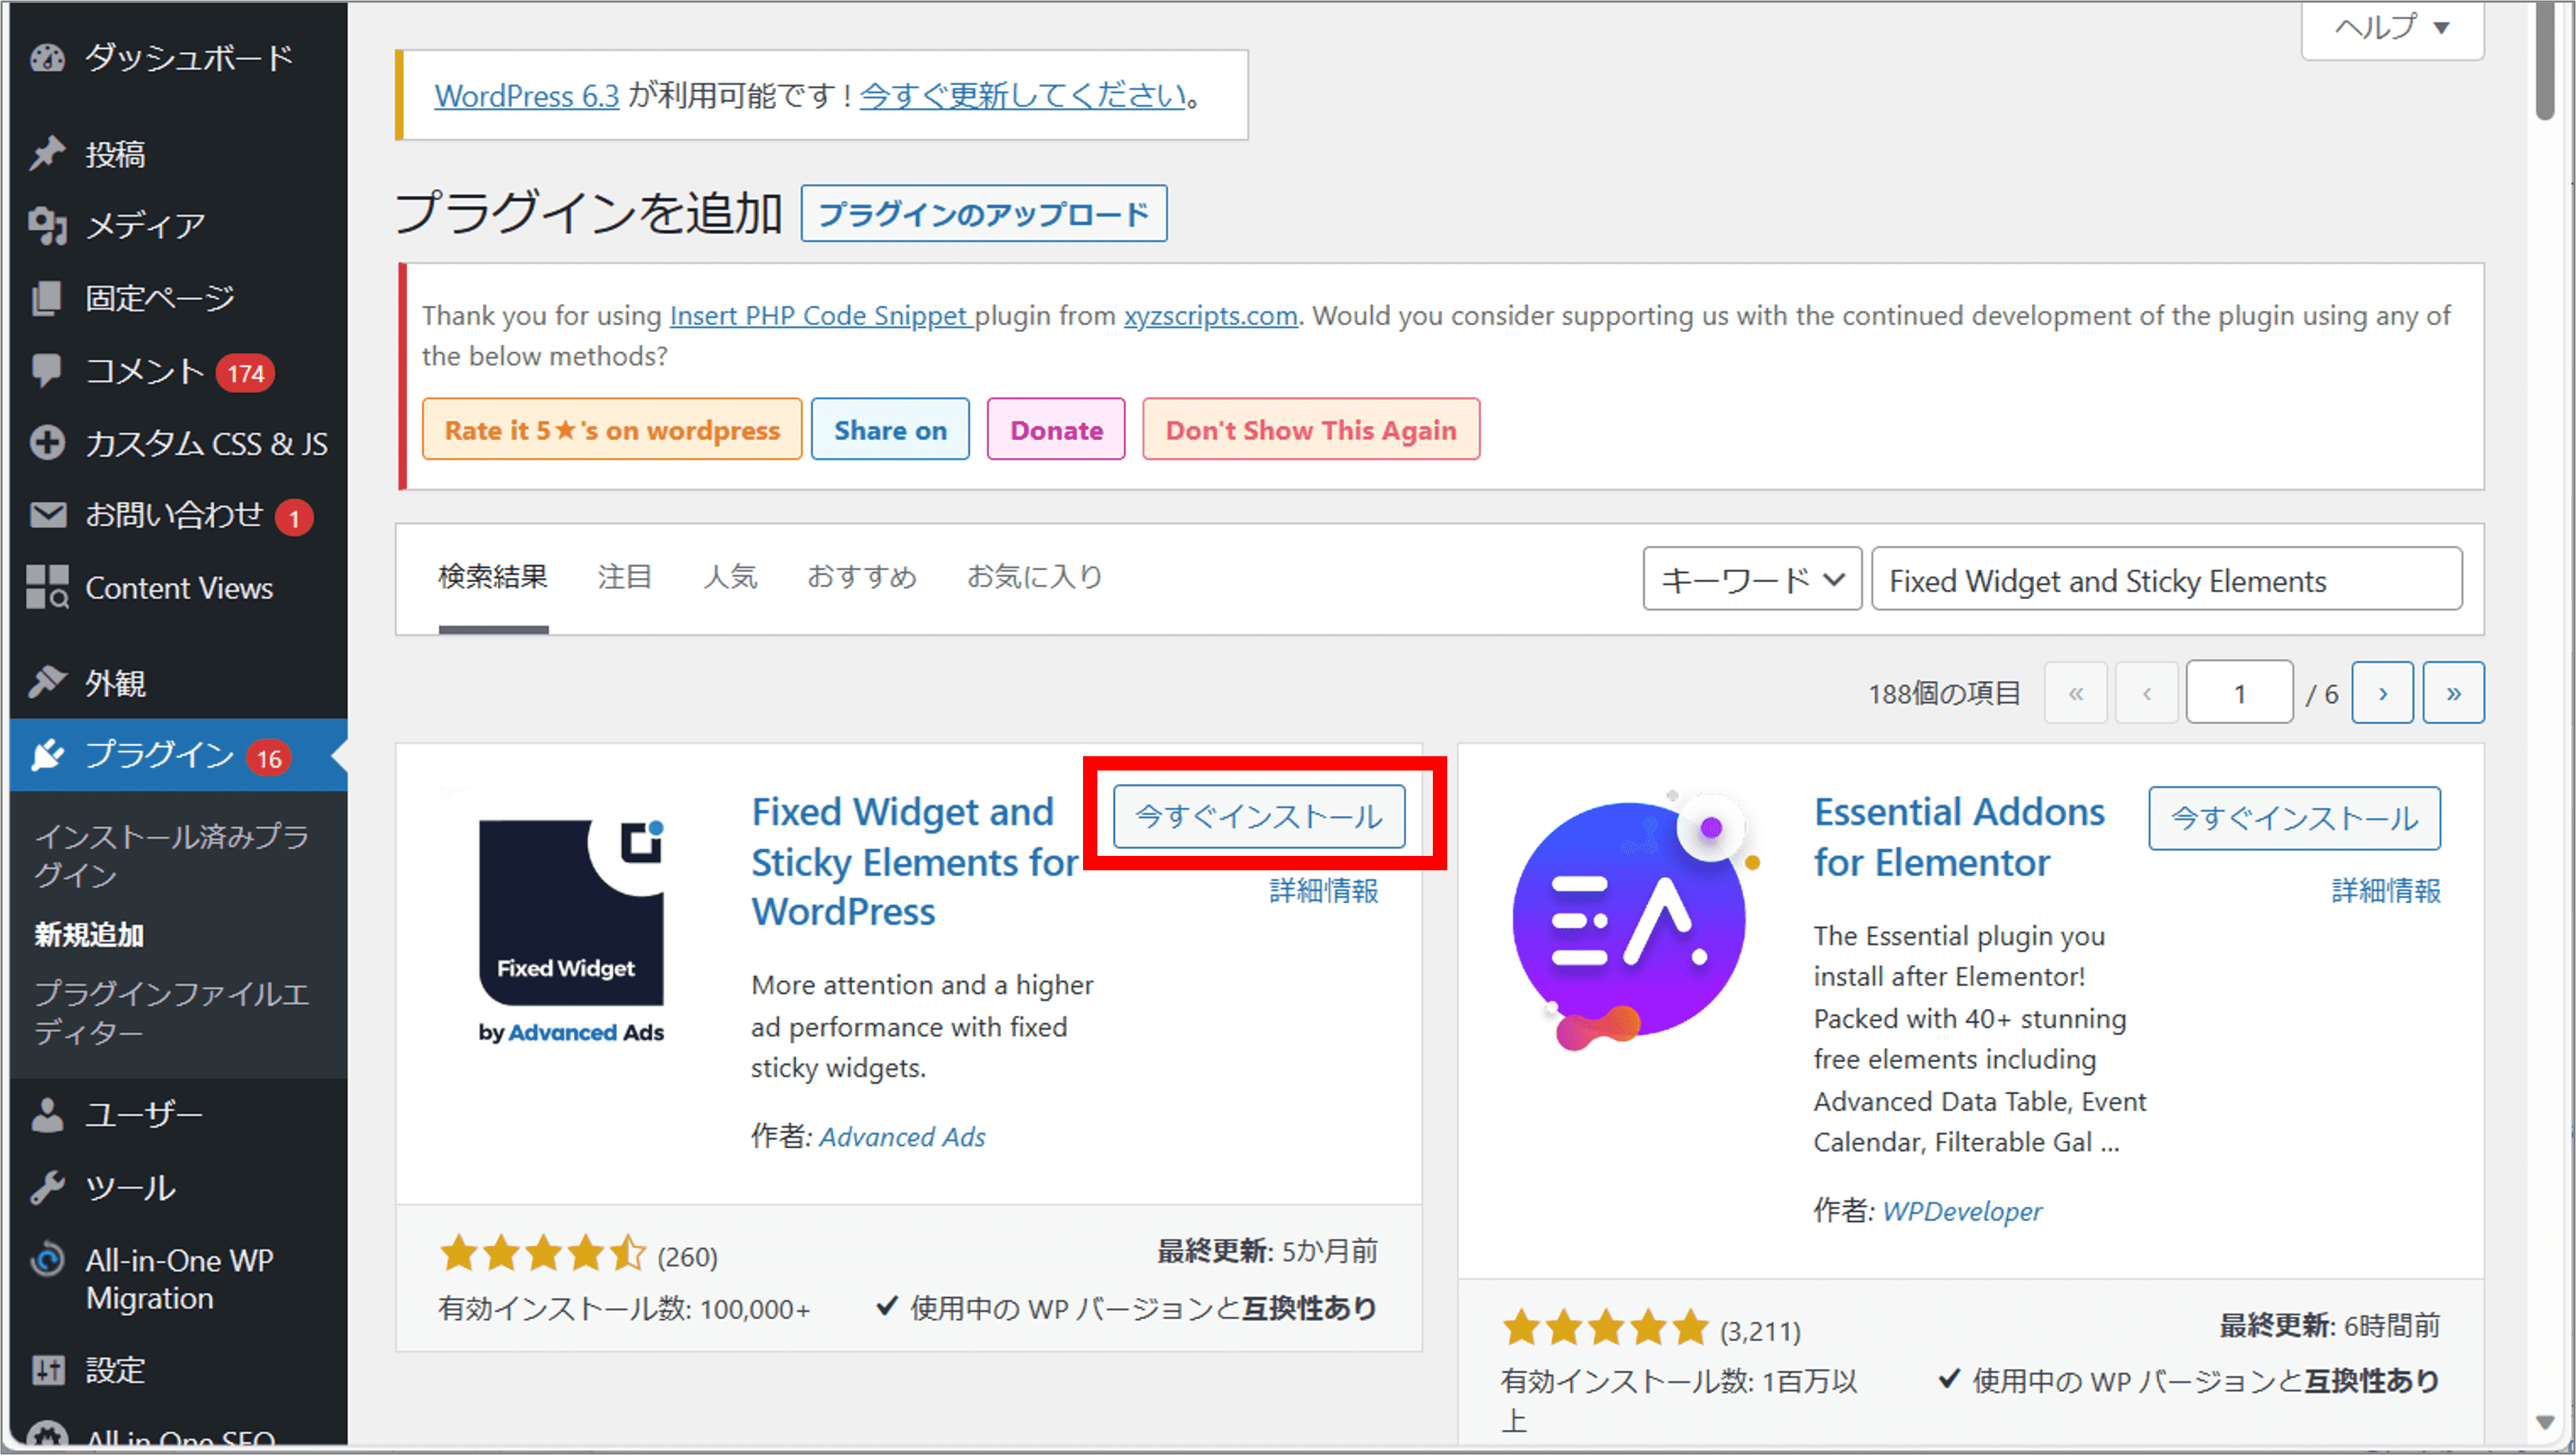Click the Share on button
This screenshot has height=1455, width=2576.
point(890,429)
